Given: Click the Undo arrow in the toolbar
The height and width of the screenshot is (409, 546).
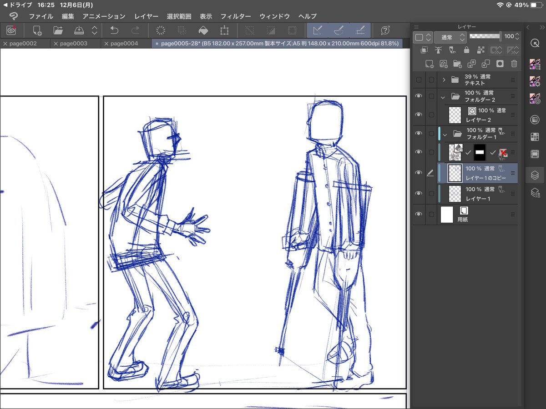Looking at the screenshot, I should 114,30.
